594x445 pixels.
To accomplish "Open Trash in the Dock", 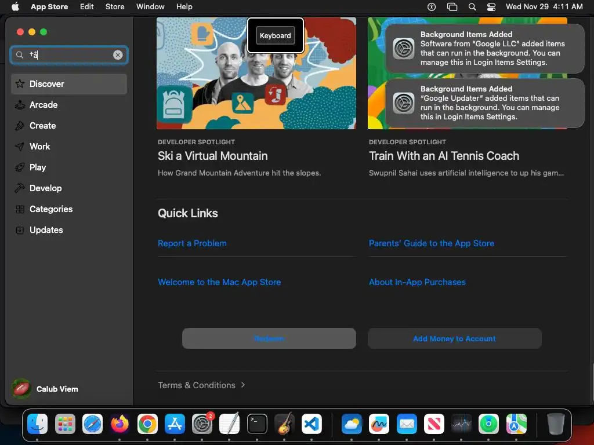I will tap(556, 424).
